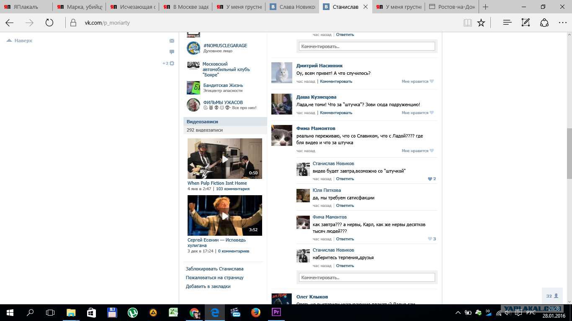This screenshot has width=572, height=321.
Task: Open ФИЛЬМЫ УЖАСОВ group avatar
Action: [193, 105]
